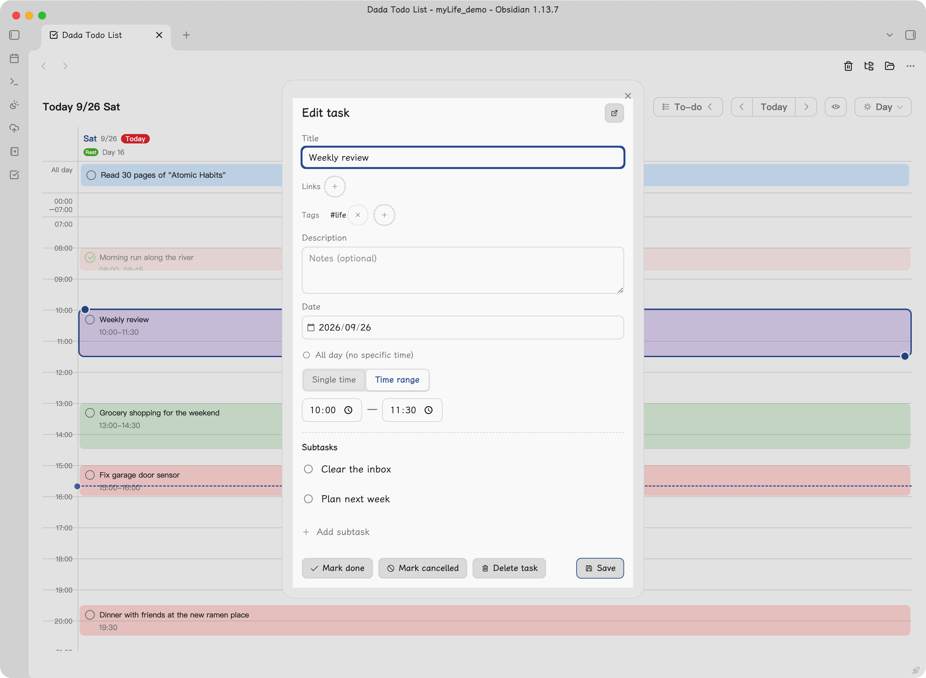Go to the previous day arrow
Screen dimensions: 926x678
click(x=742, y=107)
